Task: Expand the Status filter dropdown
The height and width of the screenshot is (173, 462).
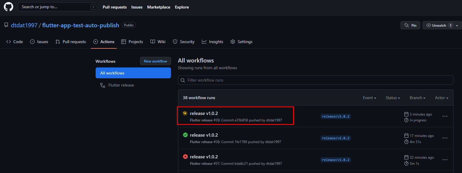Action: tap(393, 98)
